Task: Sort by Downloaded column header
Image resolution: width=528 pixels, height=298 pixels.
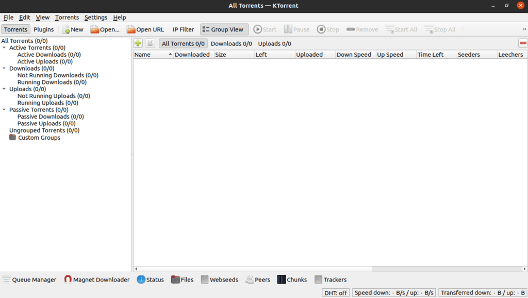Action: tap(194, 55)
